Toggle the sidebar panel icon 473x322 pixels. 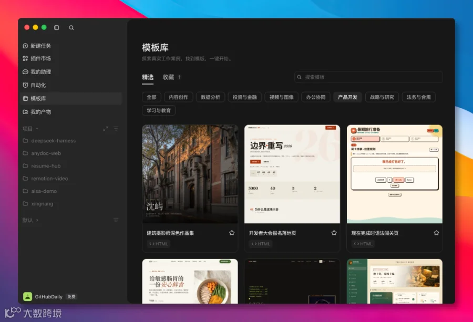[x=56, y=27]
